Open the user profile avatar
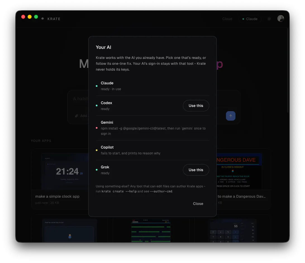 280,18
